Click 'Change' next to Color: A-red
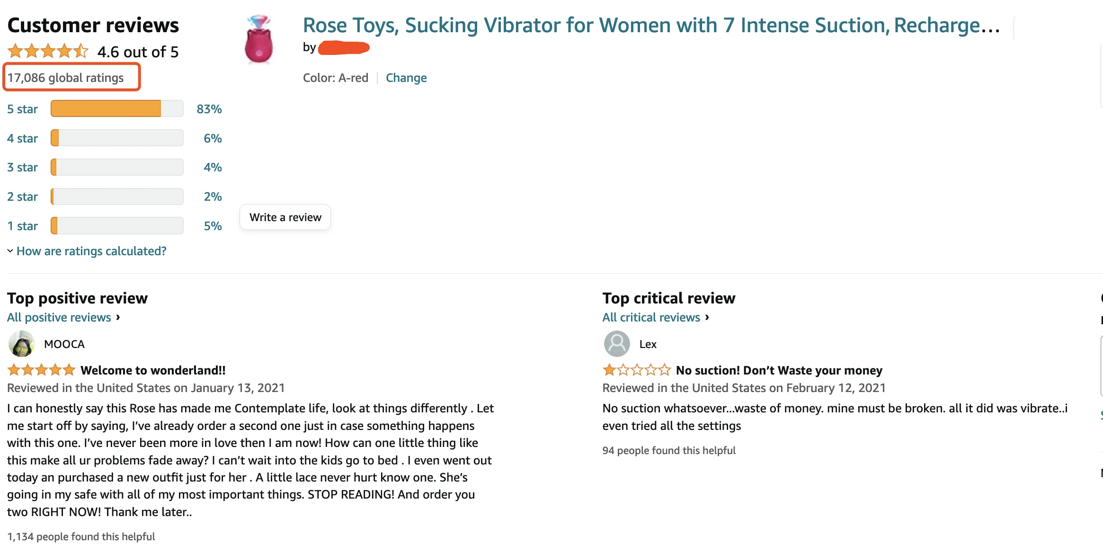Image resolution: width=1103 pixels, height=553 pixels. click(406, 78)
